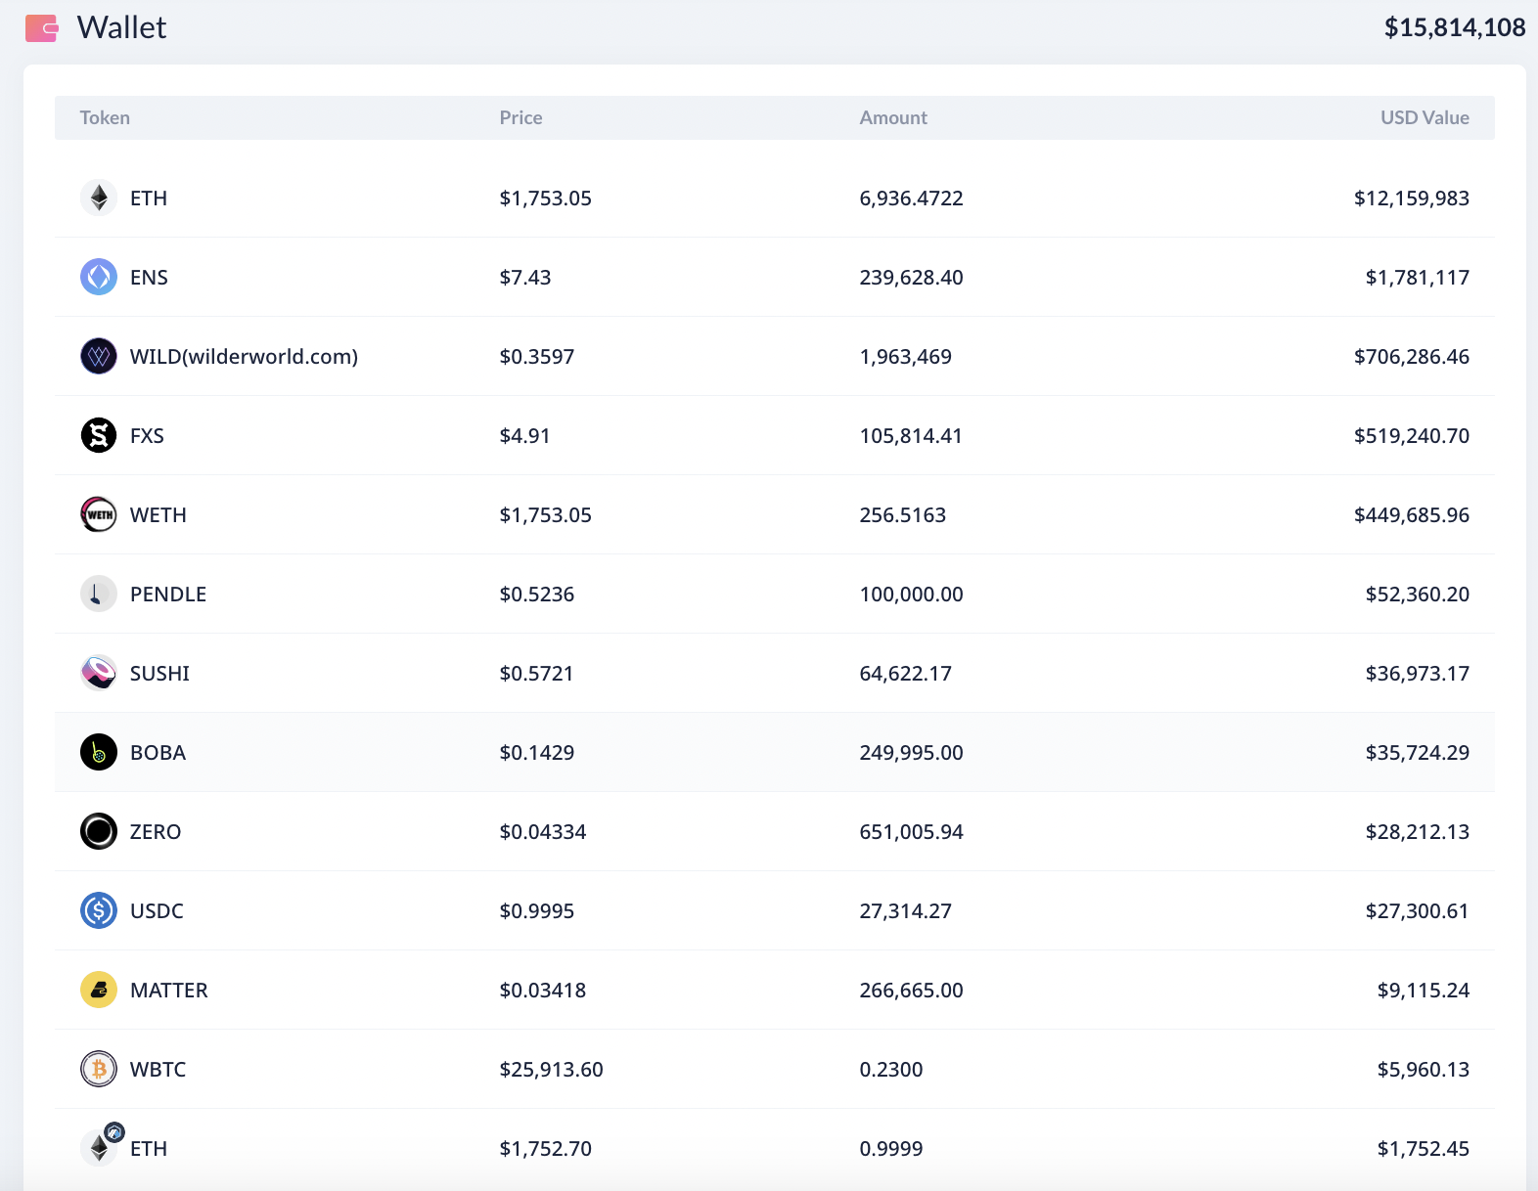
Task: Click the ZERO token icon
Action: coord(99,831)
